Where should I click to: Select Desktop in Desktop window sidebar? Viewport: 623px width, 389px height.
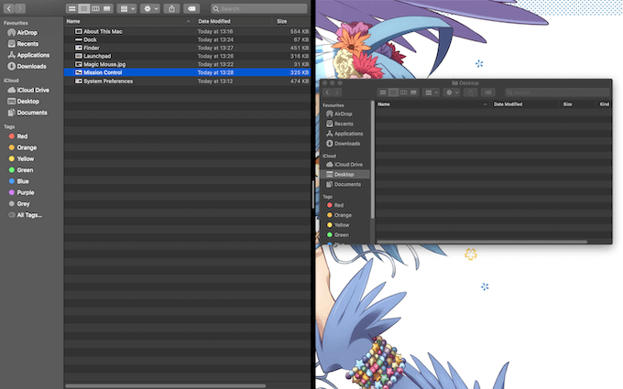click(345, 174)
